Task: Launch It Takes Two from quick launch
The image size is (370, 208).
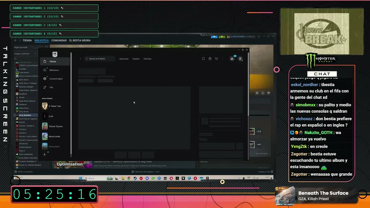Action: pyautogui.click(x=55, y=106)
